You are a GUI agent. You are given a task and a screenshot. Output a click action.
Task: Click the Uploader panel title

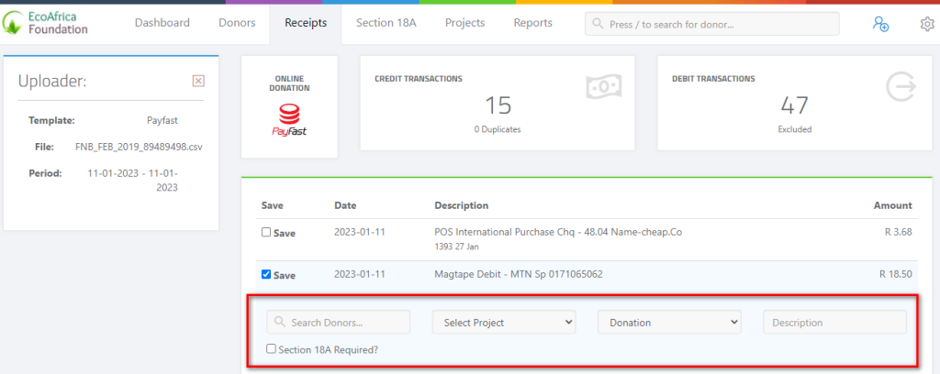point(52,81)
